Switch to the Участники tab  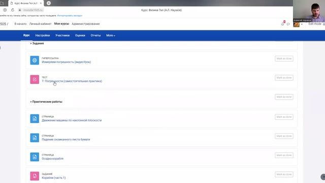(62, 36)
